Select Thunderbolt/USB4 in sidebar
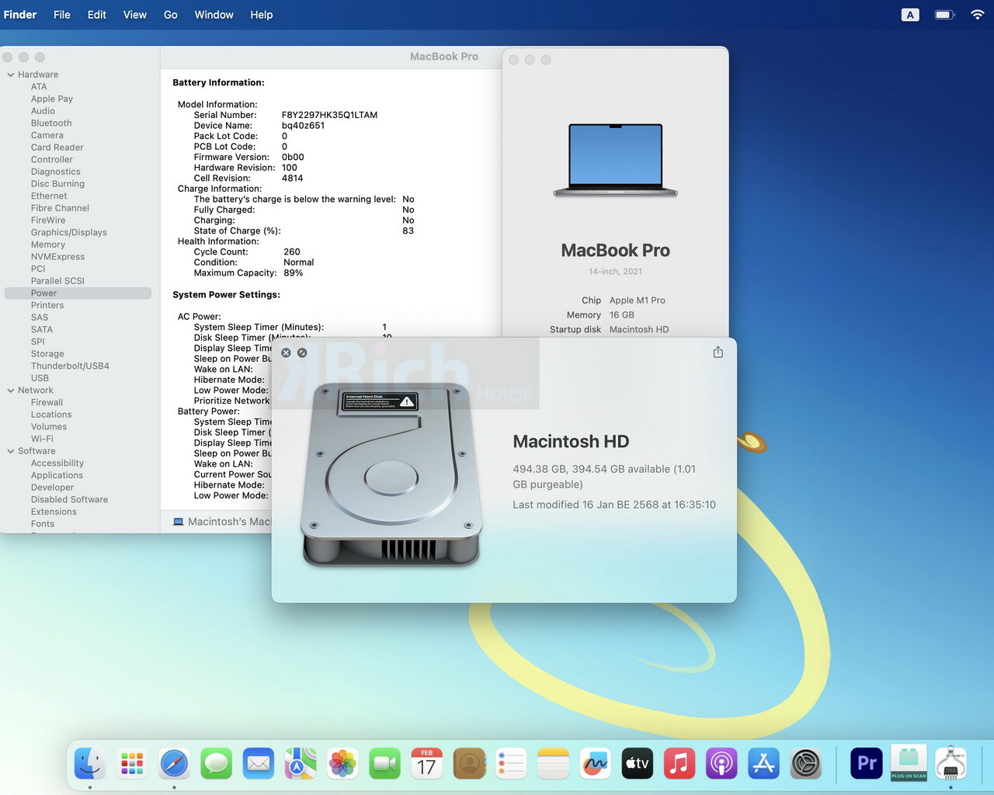 click(70, 366)
